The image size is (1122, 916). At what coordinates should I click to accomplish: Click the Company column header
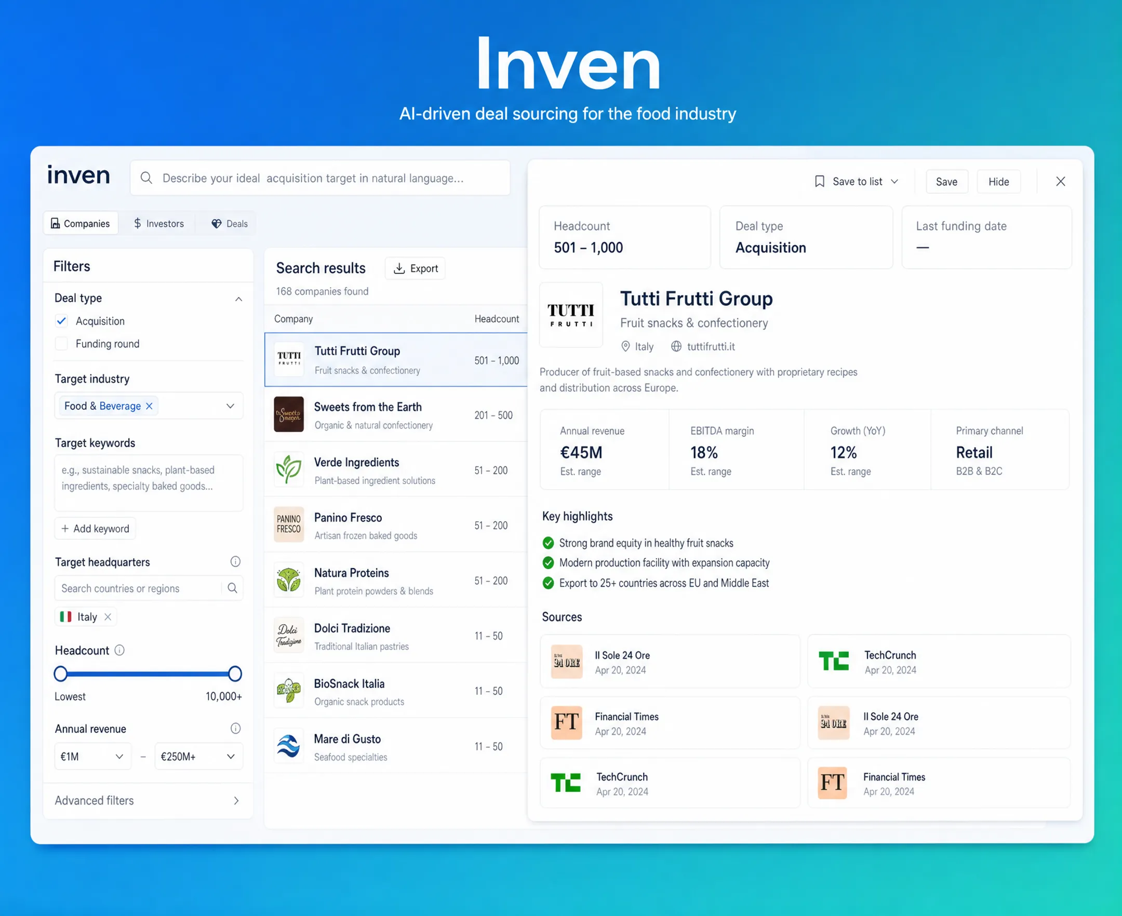[293, 319]
